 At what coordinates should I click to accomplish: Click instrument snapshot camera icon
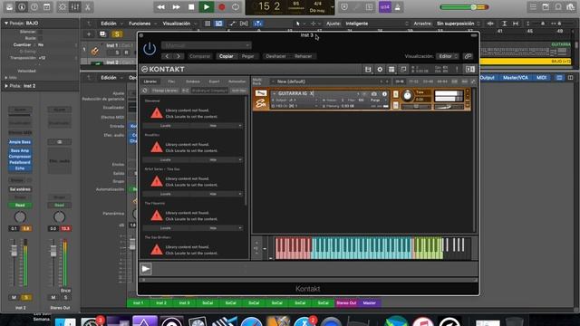374,94
